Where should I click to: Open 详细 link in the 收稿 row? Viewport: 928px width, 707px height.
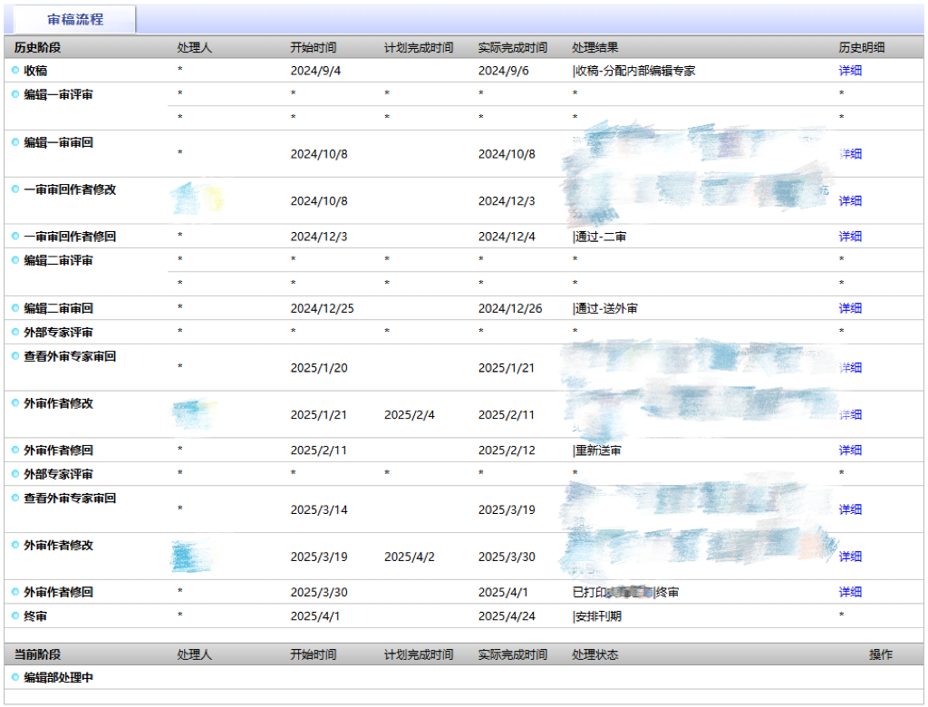[849, 71]
